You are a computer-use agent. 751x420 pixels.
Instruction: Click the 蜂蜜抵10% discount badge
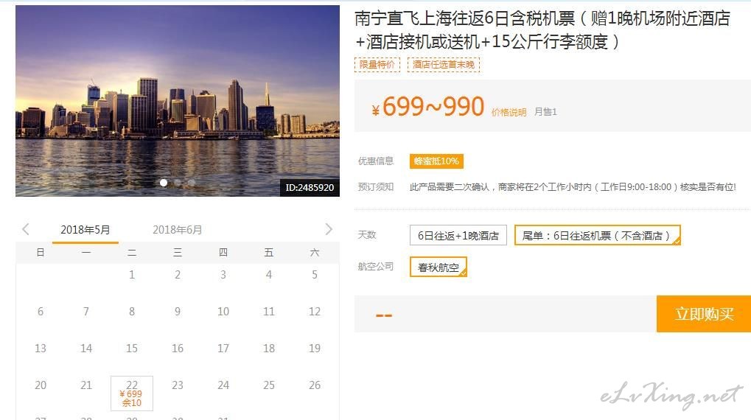pos(436,161)
